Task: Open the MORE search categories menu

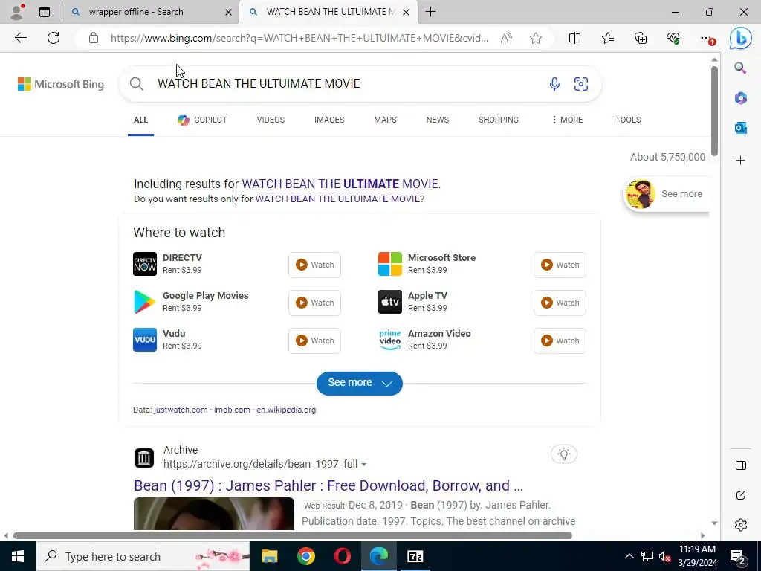Action: pos(567,120)
